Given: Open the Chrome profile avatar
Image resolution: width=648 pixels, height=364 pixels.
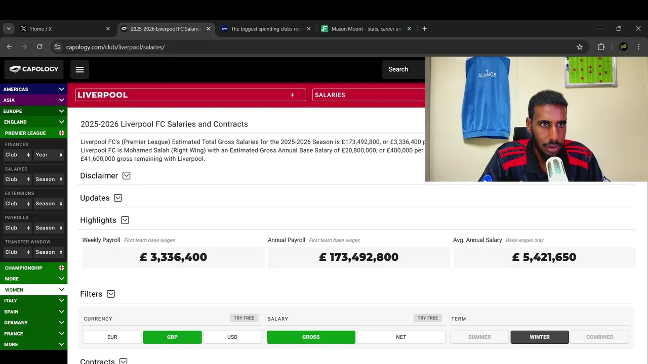Looking at the screenshot, I should [x=623, y=47].
